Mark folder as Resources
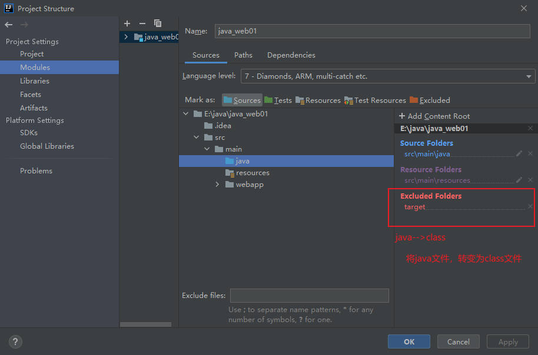Viewport: 538px width, 355px height. pyautogui.click(x=318, y=100)
